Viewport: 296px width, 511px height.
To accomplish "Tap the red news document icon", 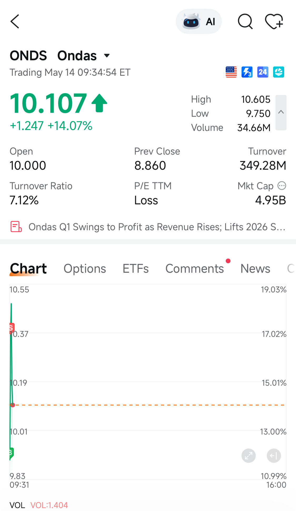I will tap(16, 227).
